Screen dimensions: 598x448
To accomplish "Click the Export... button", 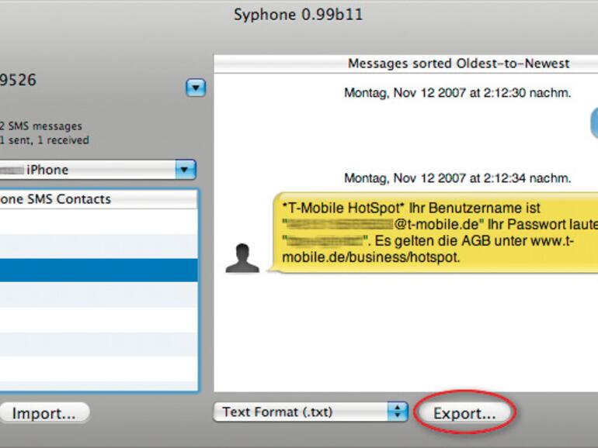I will pyautogui.click(x=464, y=412).
